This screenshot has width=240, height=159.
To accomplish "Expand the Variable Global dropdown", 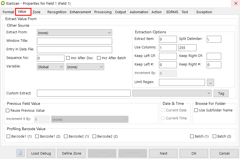I will [x=50, y=67].
